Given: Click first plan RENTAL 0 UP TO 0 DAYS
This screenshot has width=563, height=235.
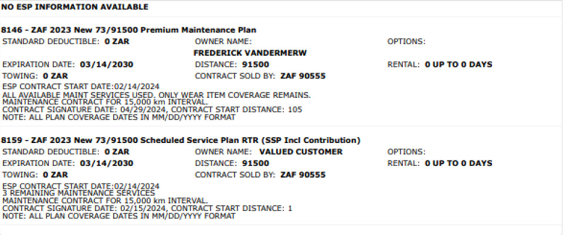Looking at the screenshot, I should point(459,65).
